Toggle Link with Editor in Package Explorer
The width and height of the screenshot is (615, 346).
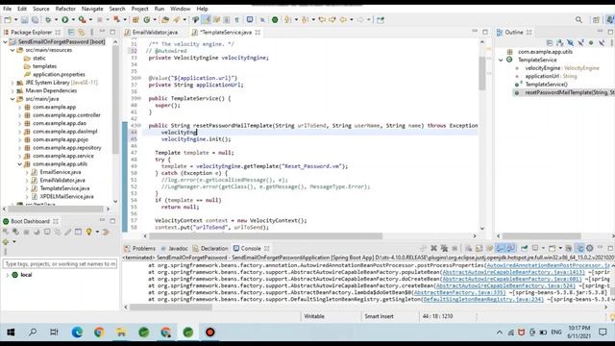click(x=81, y=32)
